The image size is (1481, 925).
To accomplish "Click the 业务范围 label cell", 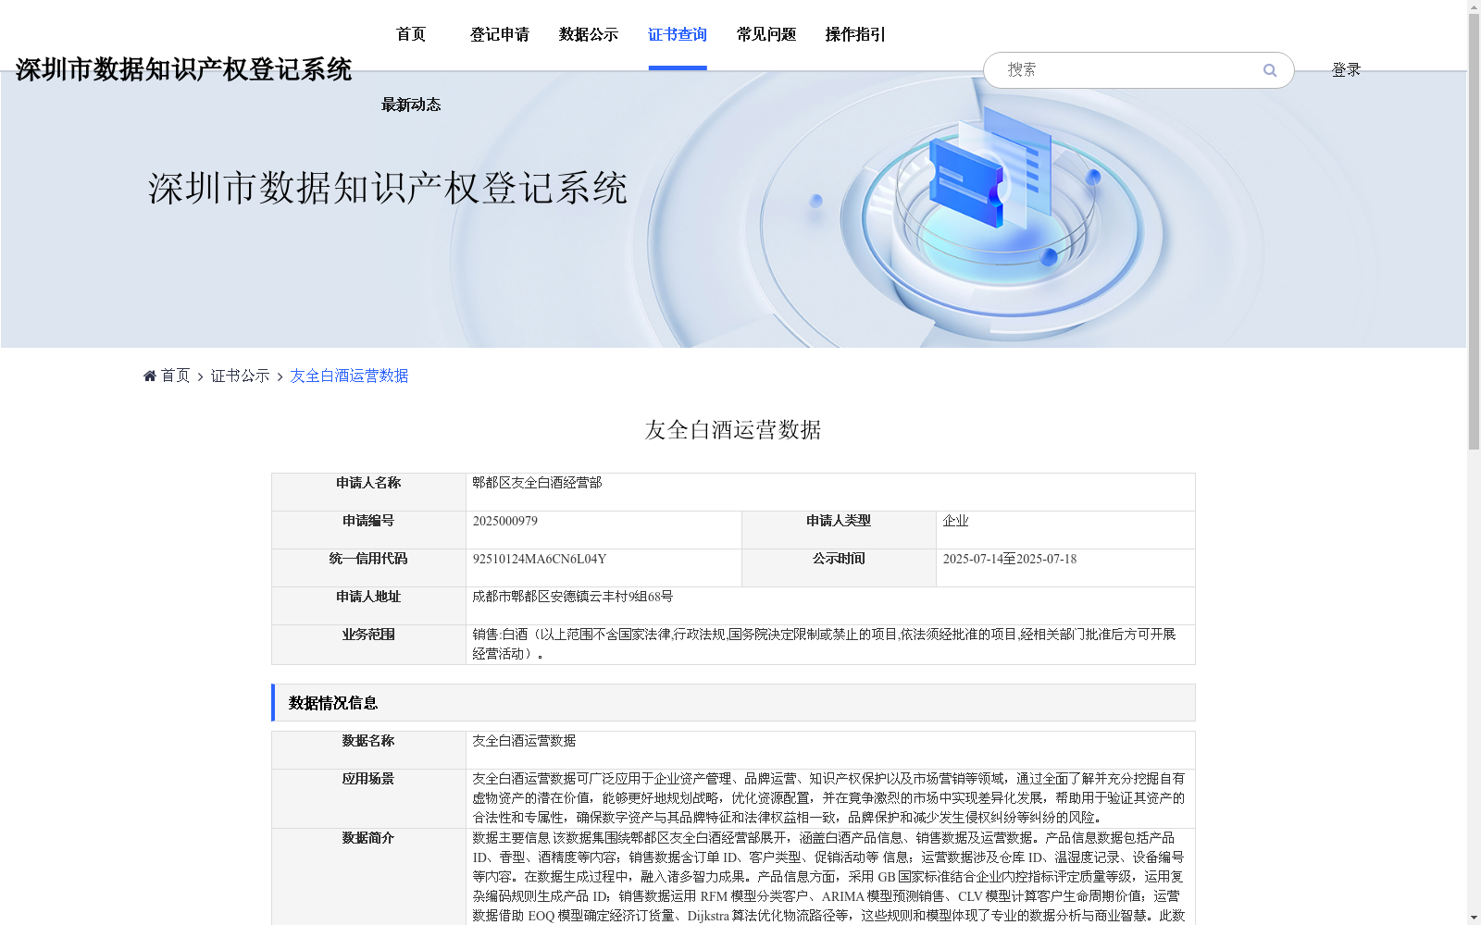I will [x=368, y=645].
